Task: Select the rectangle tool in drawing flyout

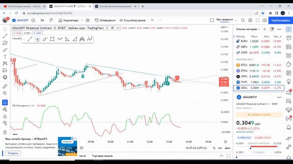Action: (x=52, y=39)
